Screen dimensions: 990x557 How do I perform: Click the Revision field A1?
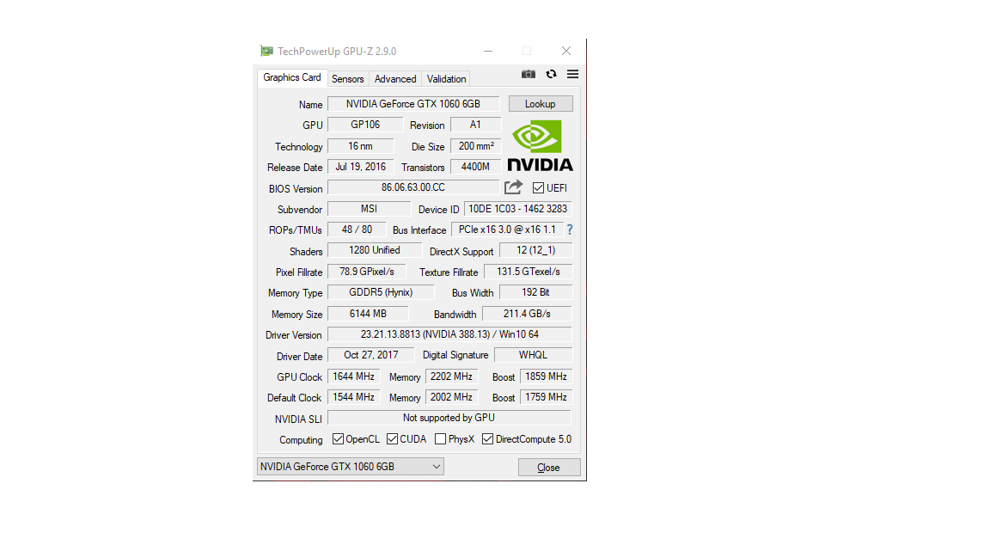click(475, 125)
